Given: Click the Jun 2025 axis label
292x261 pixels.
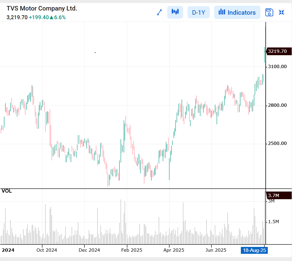Looking at the screenshot, I should point(216,250).
